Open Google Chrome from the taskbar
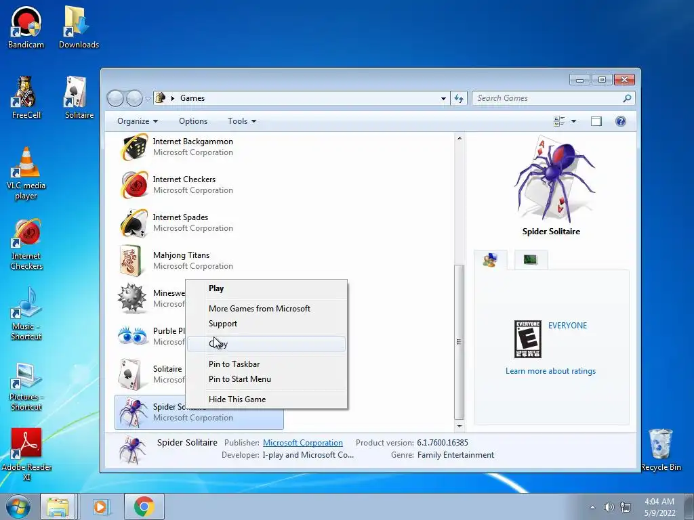Screen dimensions: 694x520 click(x=144, y=506)
